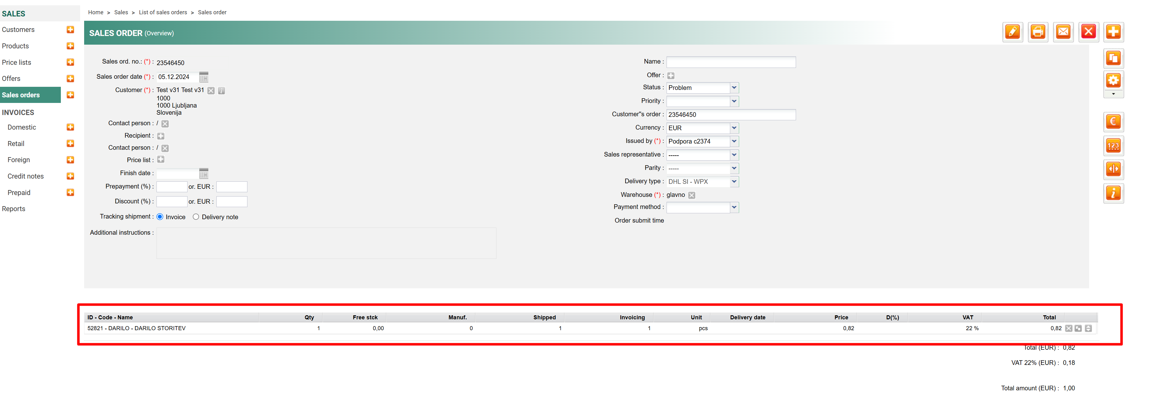The height and width of the screenshot is (399, 1163).
Task: Click the print order icon
Action: pos(1038,32)
